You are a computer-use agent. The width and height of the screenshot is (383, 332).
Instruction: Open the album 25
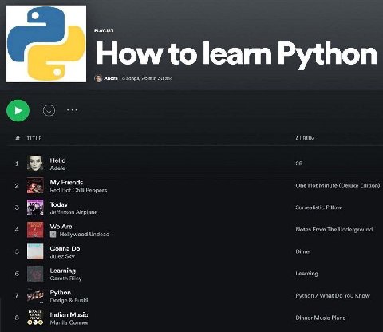[x=299, y=164]
